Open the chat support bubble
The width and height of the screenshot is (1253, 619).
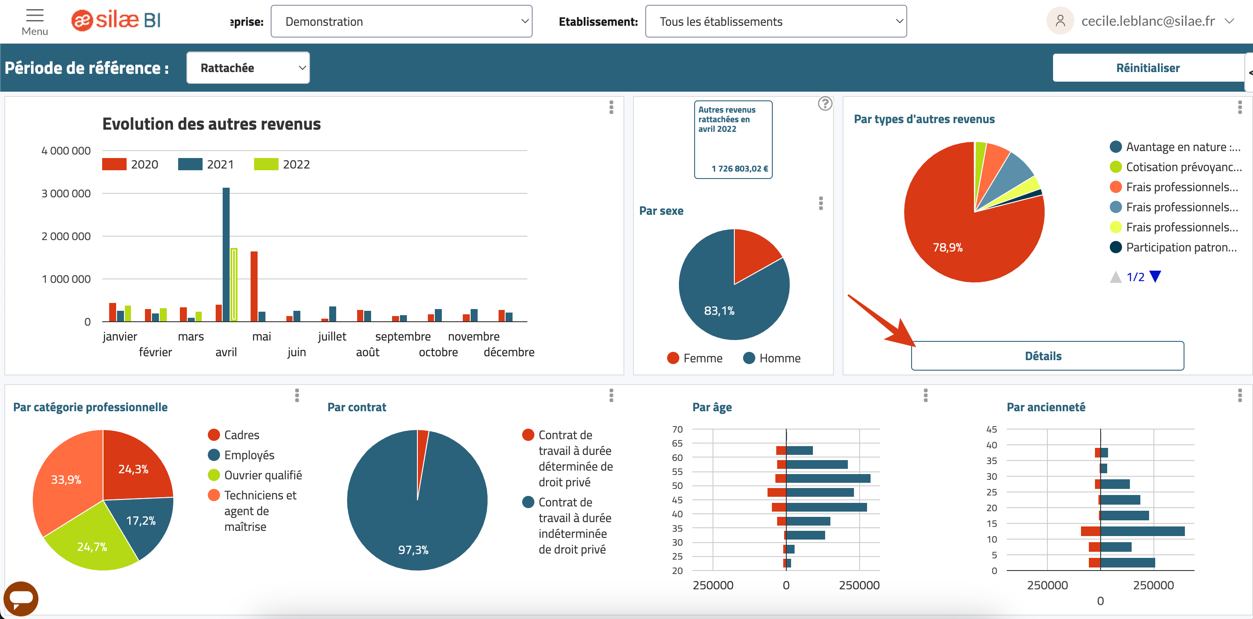tap(21, 598)
